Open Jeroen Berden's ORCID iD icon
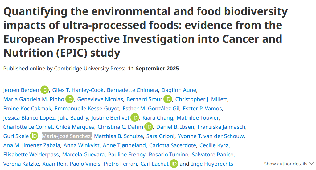Screen dimensions: 316x170 click(45, 90)
